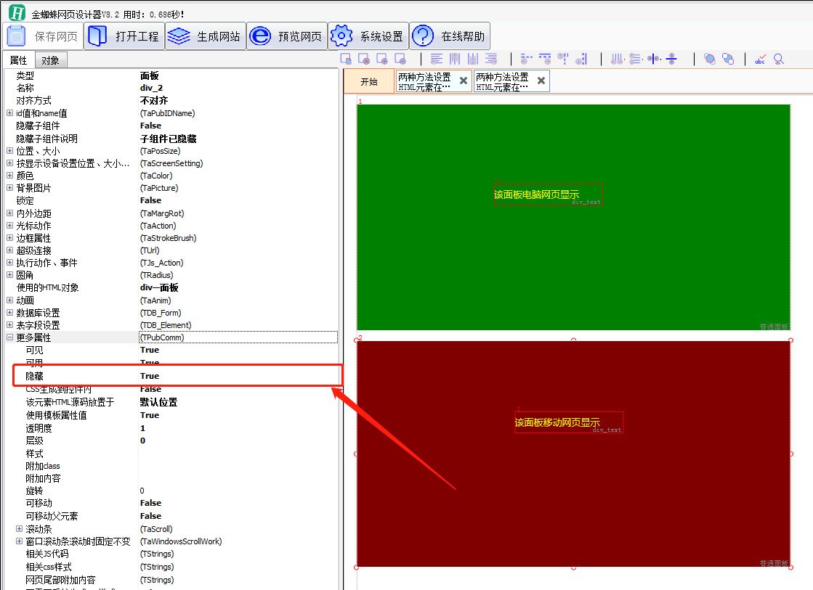Viewport: 813px width, 590px height.
Task: Expand the 数据库设置 property
Action: click(9, 312)
